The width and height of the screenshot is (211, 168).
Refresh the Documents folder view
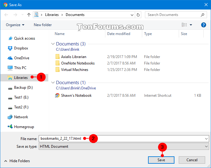138,15
